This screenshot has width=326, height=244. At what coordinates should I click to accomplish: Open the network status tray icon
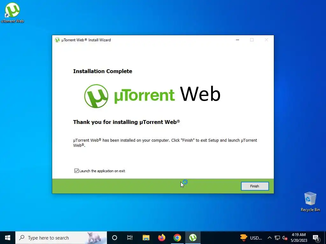coord(277,238)
